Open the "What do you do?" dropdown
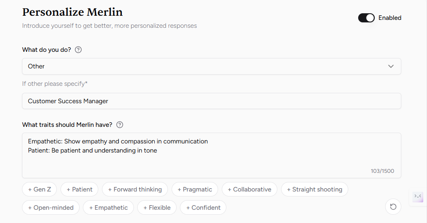This screenshot has width=427, height=223. (211, 66)
